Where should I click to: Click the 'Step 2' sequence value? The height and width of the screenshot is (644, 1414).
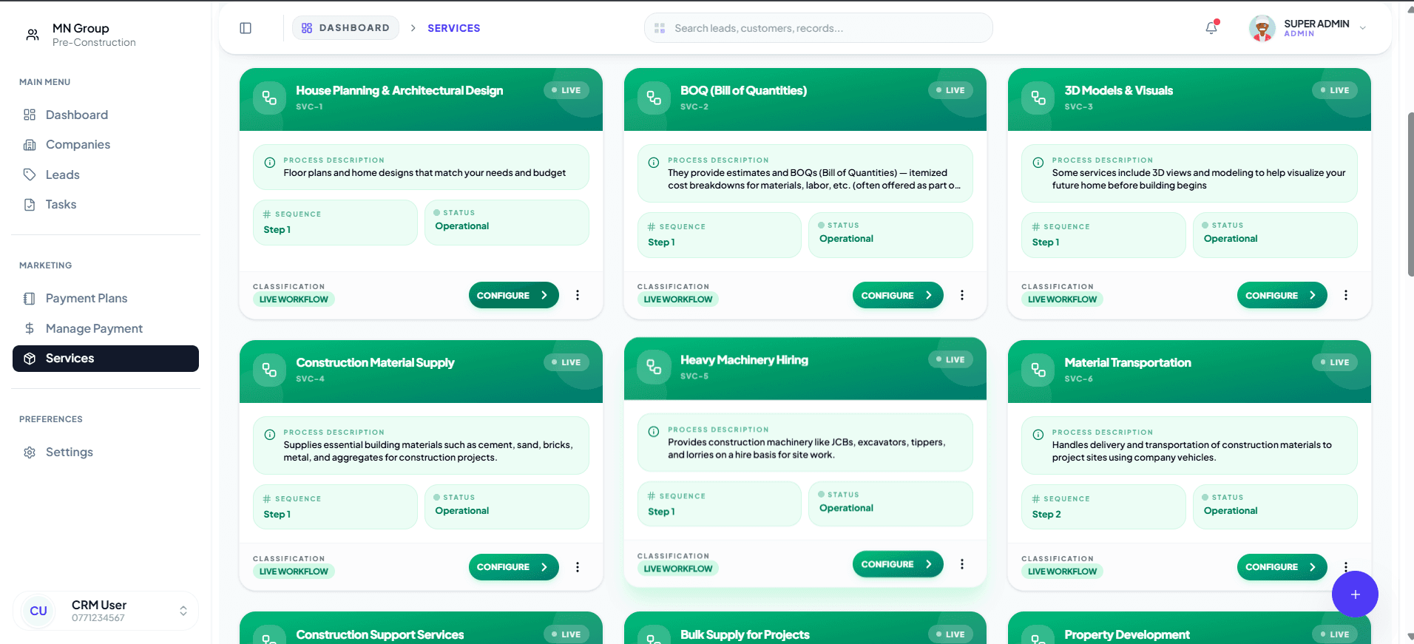coord(1046,515)
